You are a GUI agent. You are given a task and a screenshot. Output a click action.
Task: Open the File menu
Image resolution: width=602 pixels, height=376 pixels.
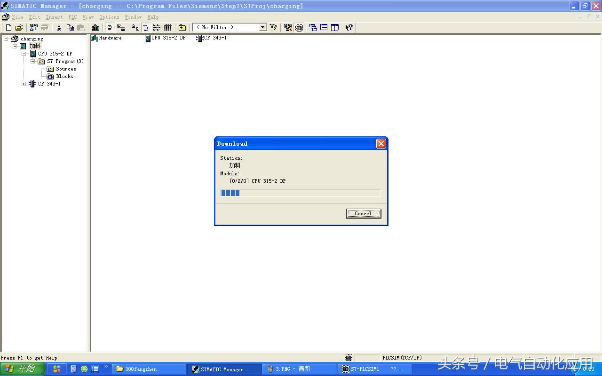[x=17, y=17]
